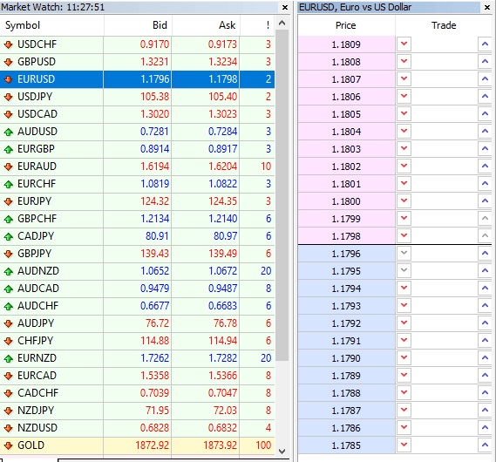Click the blue buy arrow at price 1.1794

coord(485,288)
